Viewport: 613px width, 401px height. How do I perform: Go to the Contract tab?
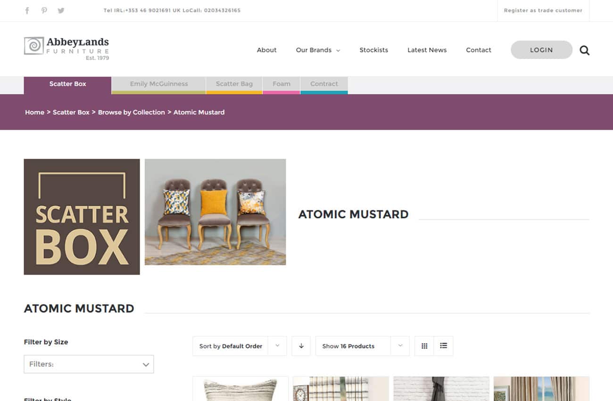coord(324,84)
